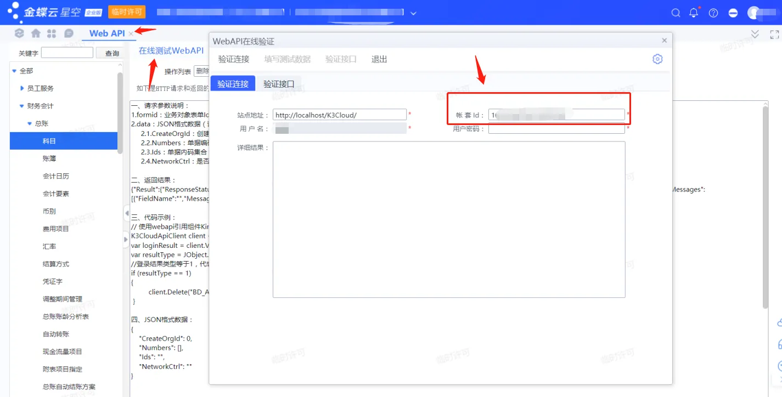This screenshot has height=397, width=782.
Task: Open the home page icon
Action: point(36,33)
